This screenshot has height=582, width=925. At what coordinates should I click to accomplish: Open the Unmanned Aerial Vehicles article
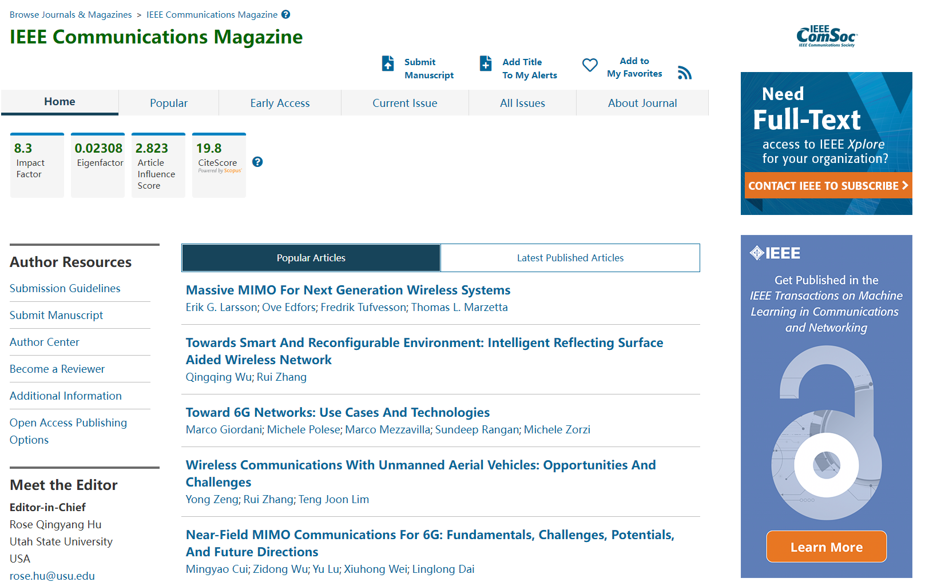click(421, 473)
